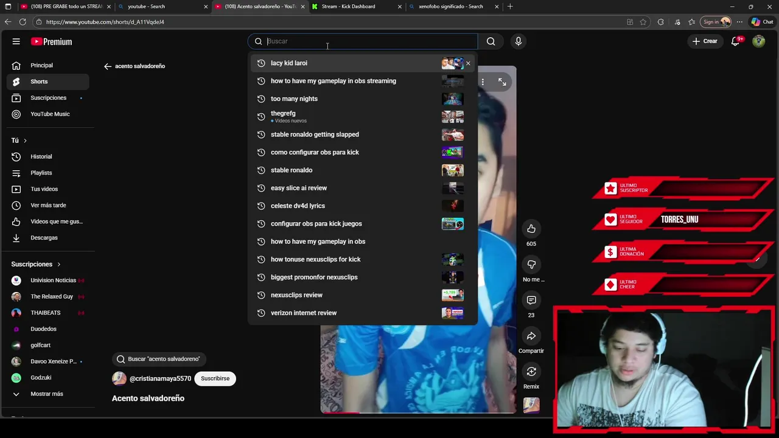Expand the Suscripciones section header
This screenshot has height=438, width=779.
(36, 264)
